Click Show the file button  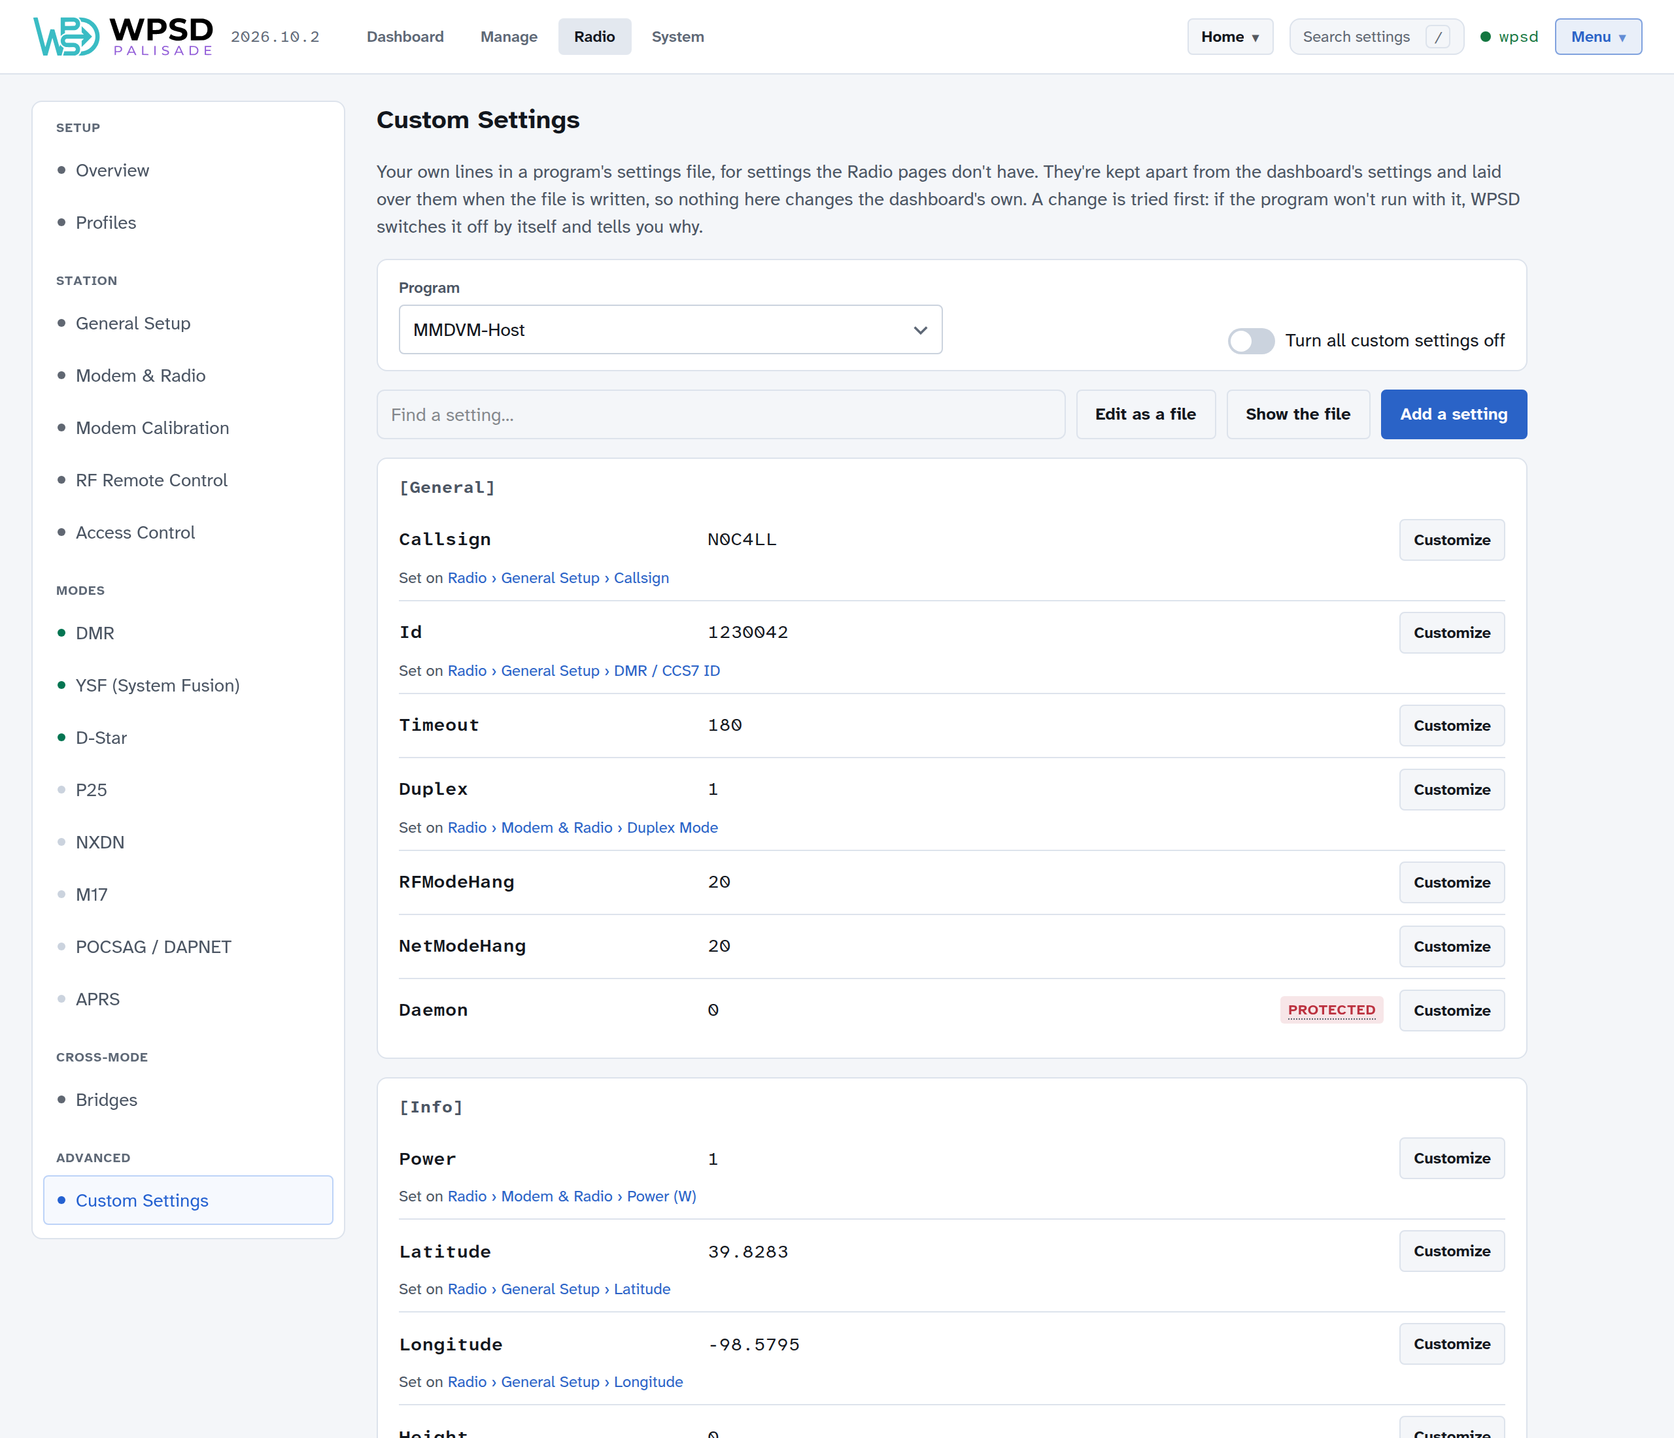pyautogui.click(x=1297, y=414)
